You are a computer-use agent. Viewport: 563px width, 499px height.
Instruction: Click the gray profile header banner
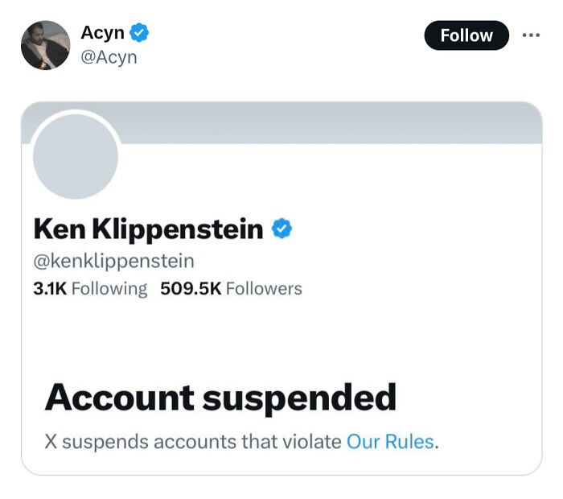point(338,124)
